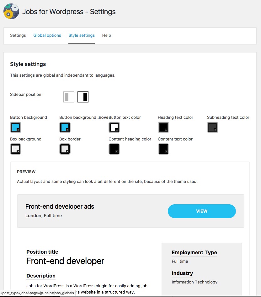Switch to the Global options tab
This screenshot has height=297, width=261.
click(47, 36)
